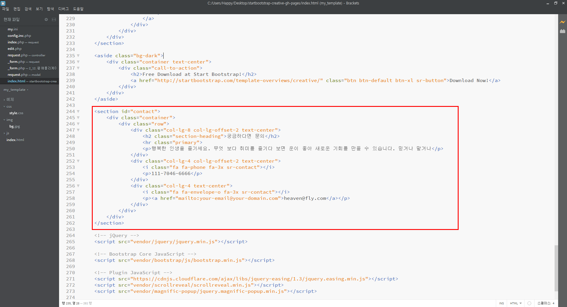Open the 편집 menu

point(17,9)
